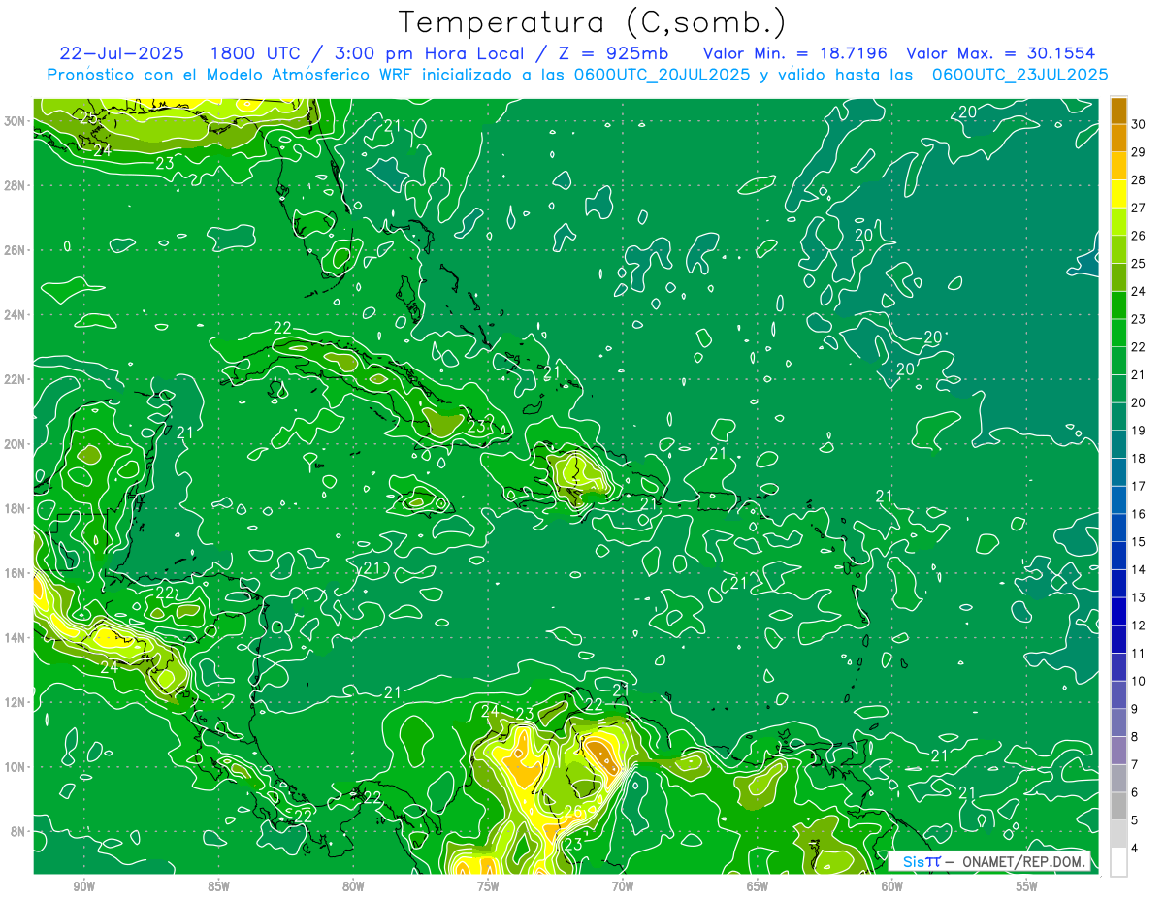Click the '30N' latitude axis label
This screenshot has width=1164, height=899.
[16, 121]
